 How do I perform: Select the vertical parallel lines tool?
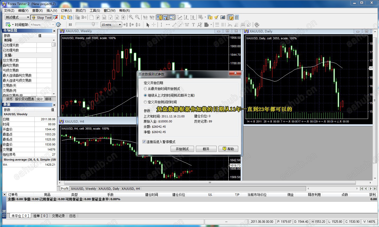click(x=223, y=25)
